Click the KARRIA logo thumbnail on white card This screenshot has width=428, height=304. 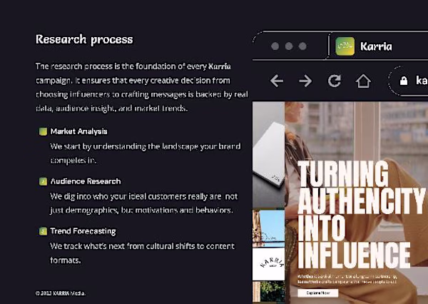[269, 264]
